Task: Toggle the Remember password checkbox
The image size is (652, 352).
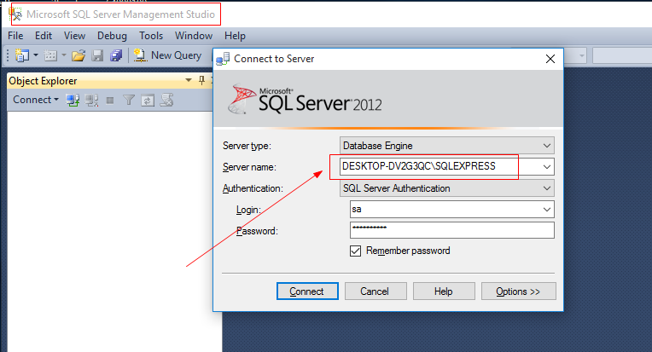Action: pyautogui.click(x=355, y=251)
